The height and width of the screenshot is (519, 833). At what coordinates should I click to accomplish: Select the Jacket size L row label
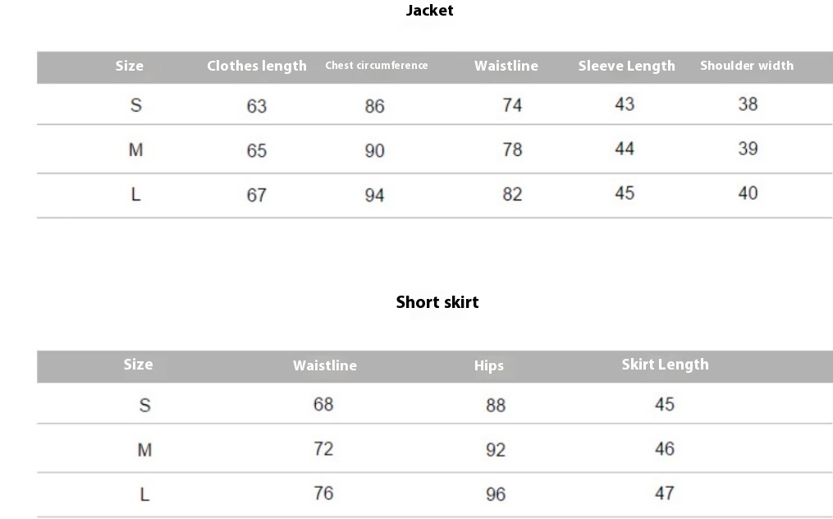tap(136, 195)
